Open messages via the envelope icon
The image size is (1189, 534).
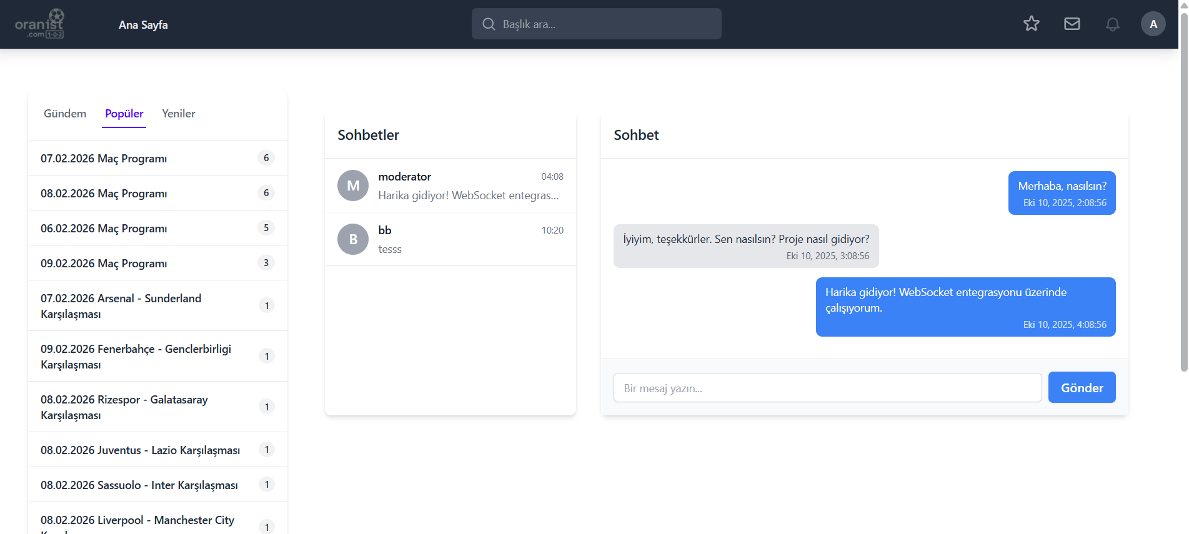(x=1072, y=24)
